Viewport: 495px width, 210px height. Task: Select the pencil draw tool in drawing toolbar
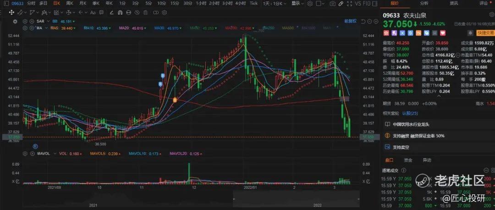point(112,13)
